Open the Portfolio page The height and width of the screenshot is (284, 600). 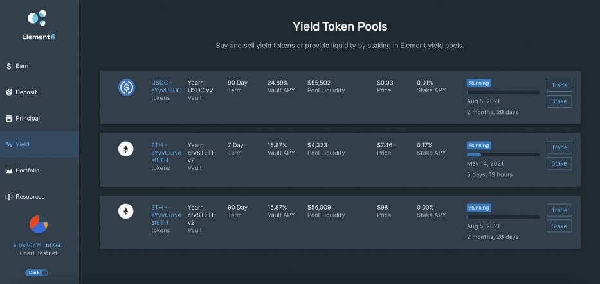pyautogui.click(x=27, y=171)
